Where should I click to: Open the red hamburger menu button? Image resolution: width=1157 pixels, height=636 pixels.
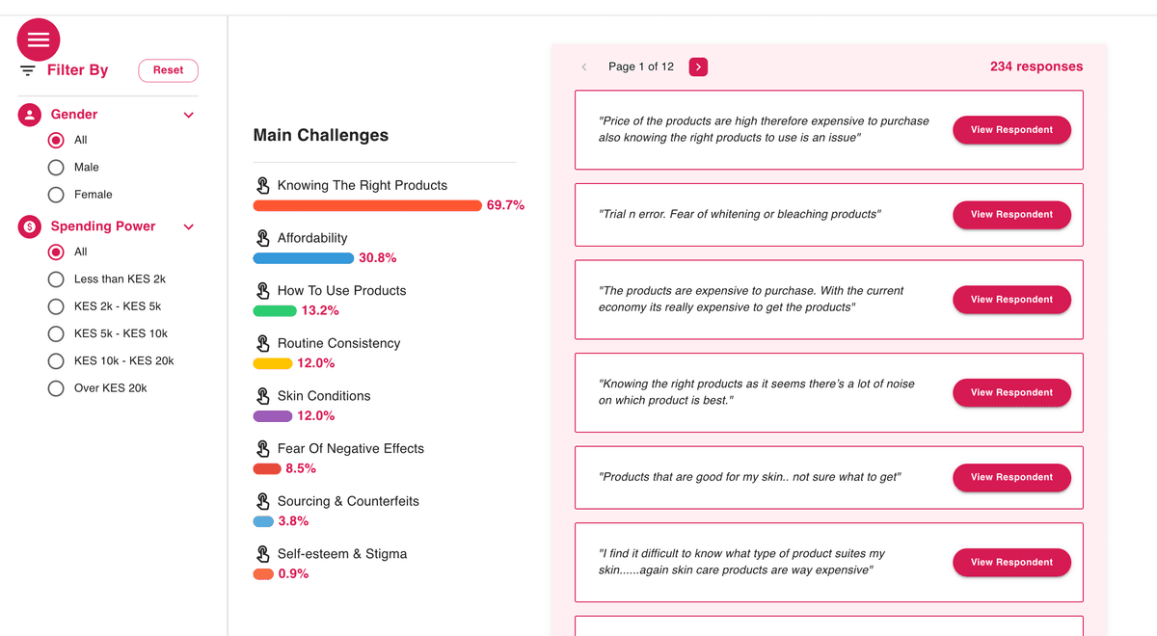coord(39,40)
